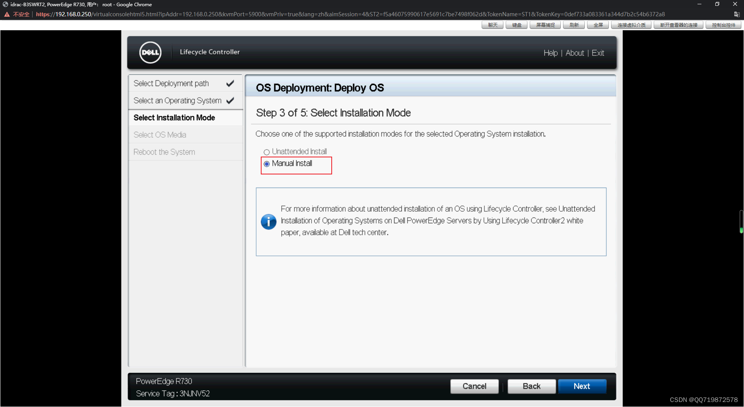
Task: Click the Next button
Action: (x=582, y=386)
